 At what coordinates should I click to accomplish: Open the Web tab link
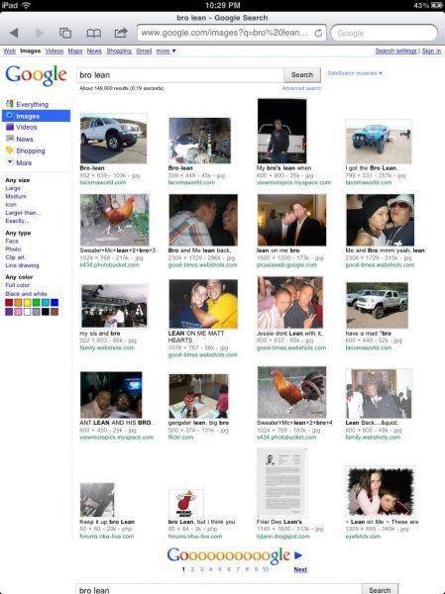pos(10,51)
